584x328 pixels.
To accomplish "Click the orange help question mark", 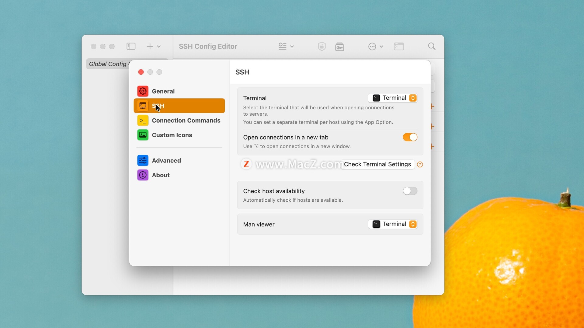I will 420,164.
